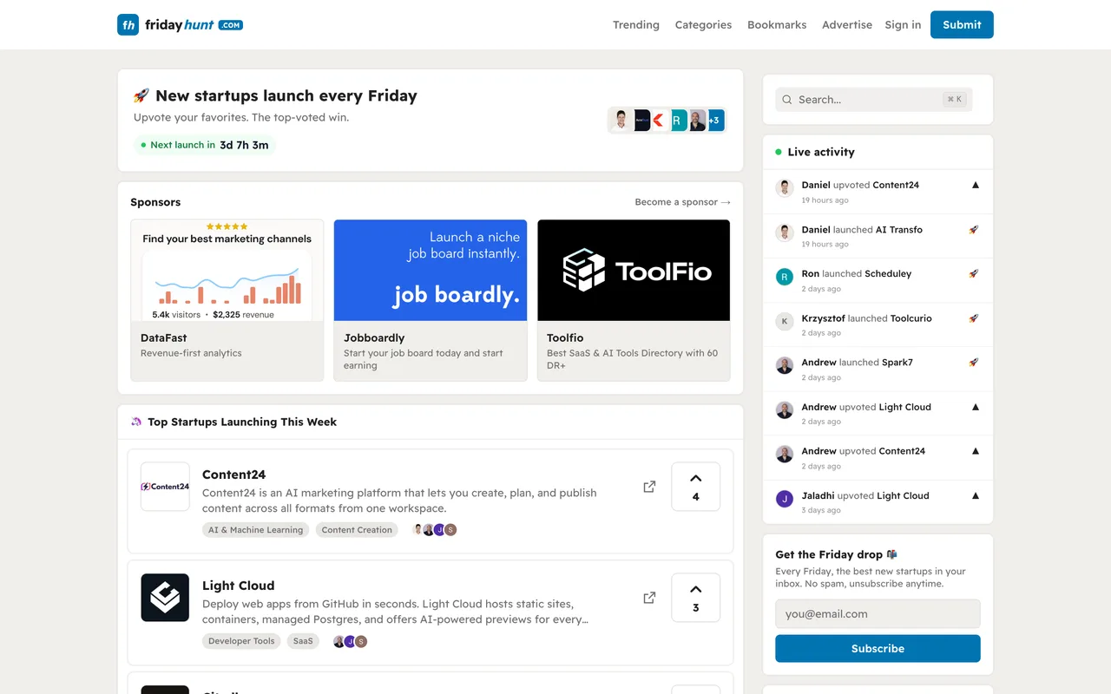This screenshot has width=1111, height=694.
Task: Click Andrew's avatar in upvoted Light Cloud row
Action: click(785, 409)
